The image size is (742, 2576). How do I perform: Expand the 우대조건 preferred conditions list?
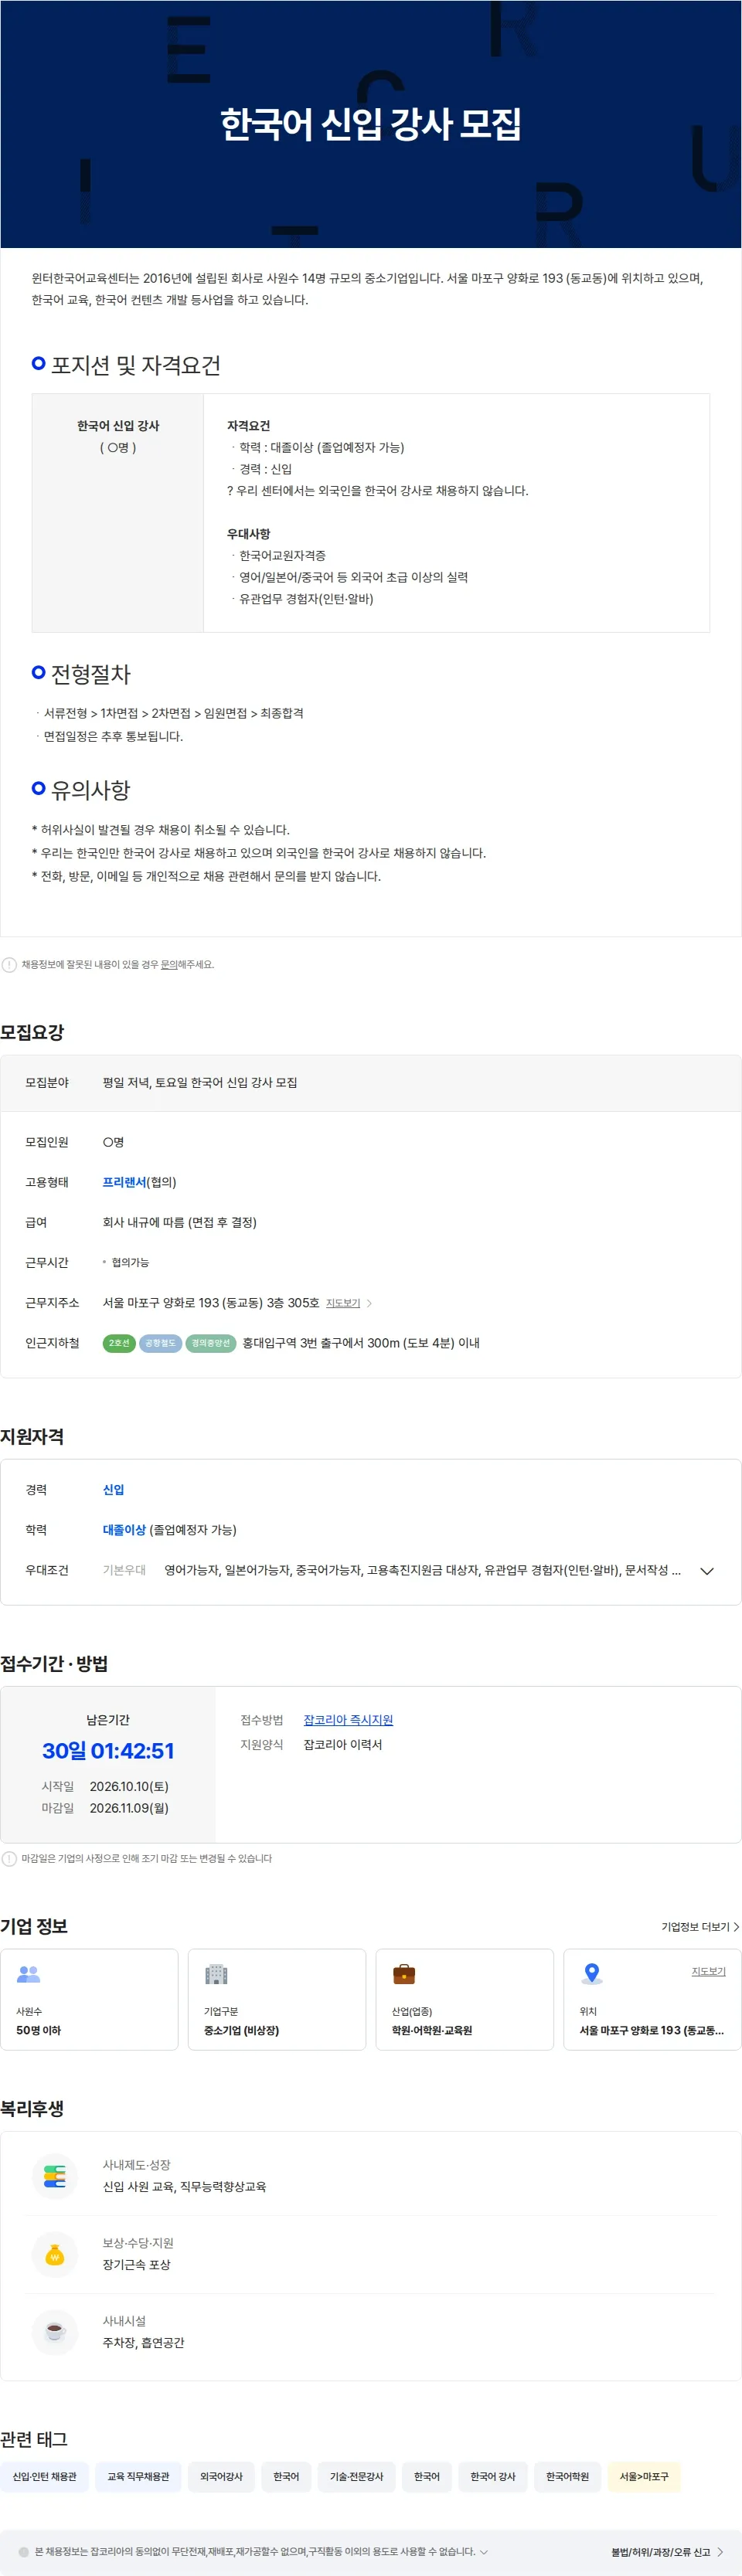[707, 1571]
